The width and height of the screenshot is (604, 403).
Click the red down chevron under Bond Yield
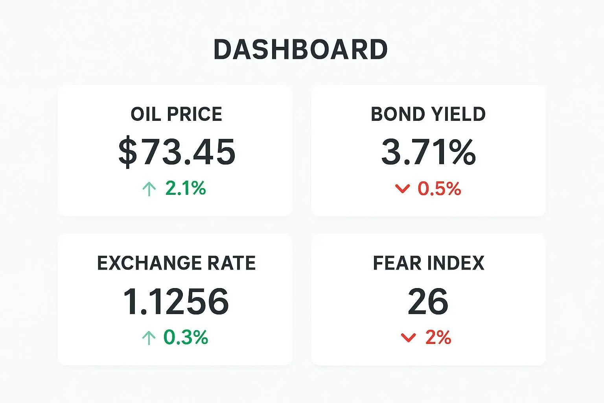pyautogui.click(x=402, y=189)
